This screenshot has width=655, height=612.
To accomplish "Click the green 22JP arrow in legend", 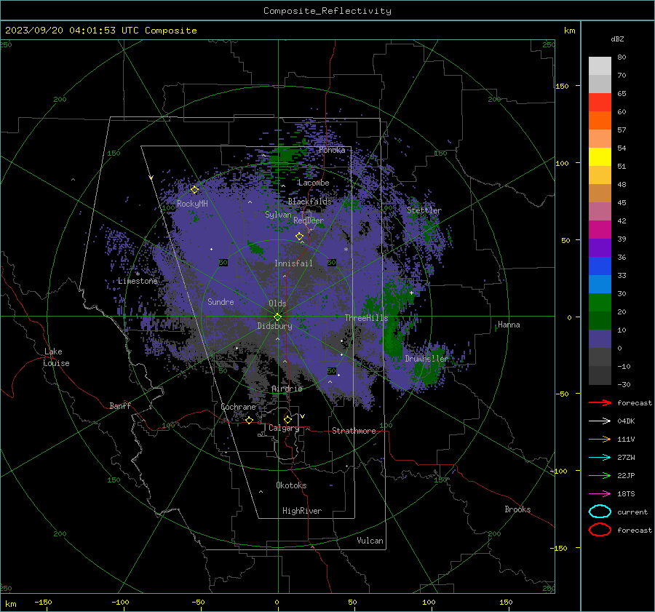I will [x=600, y=475].
